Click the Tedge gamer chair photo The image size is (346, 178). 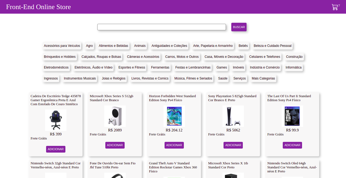(55, 120)
